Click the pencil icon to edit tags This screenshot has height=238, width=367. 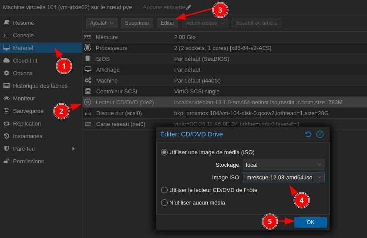click(x=189, y=7)
